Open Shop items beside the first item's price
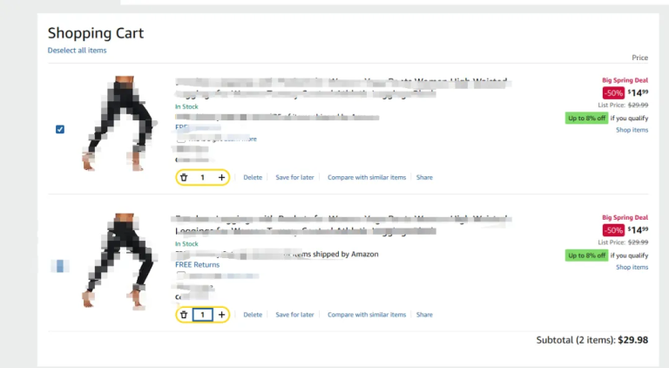 (632, 130)
